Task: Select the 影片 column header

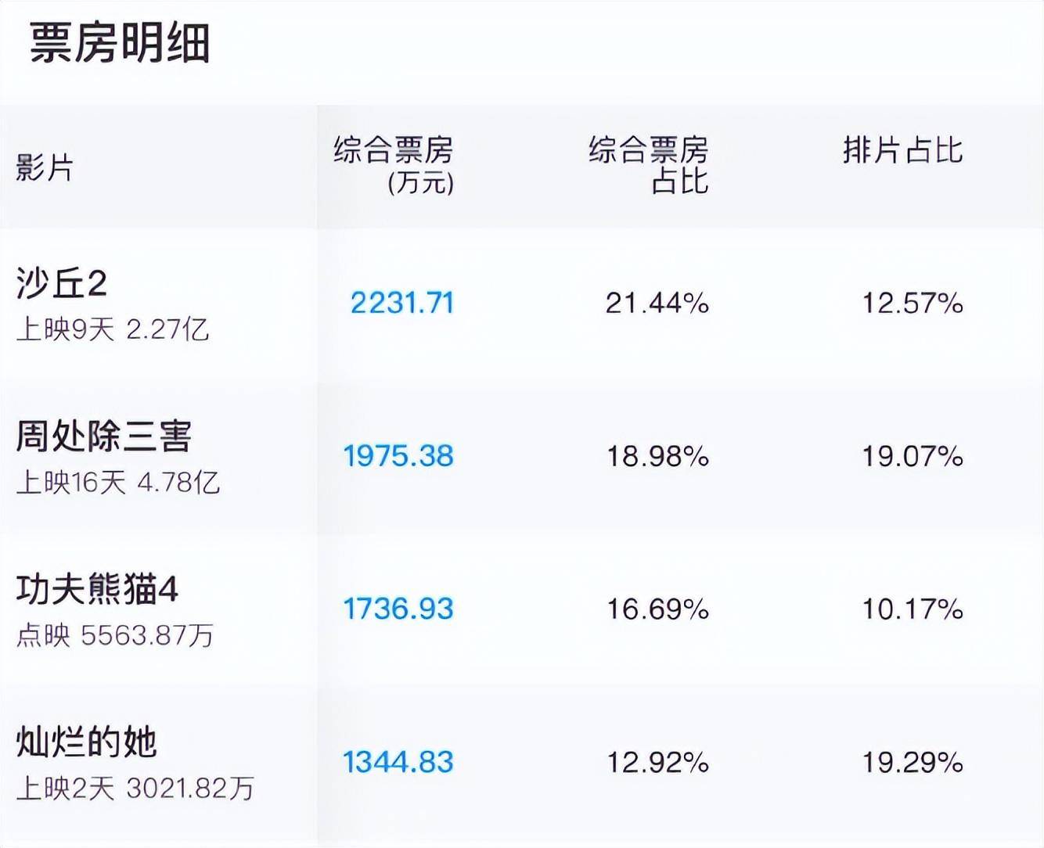Action: click(x=45, y=167)
